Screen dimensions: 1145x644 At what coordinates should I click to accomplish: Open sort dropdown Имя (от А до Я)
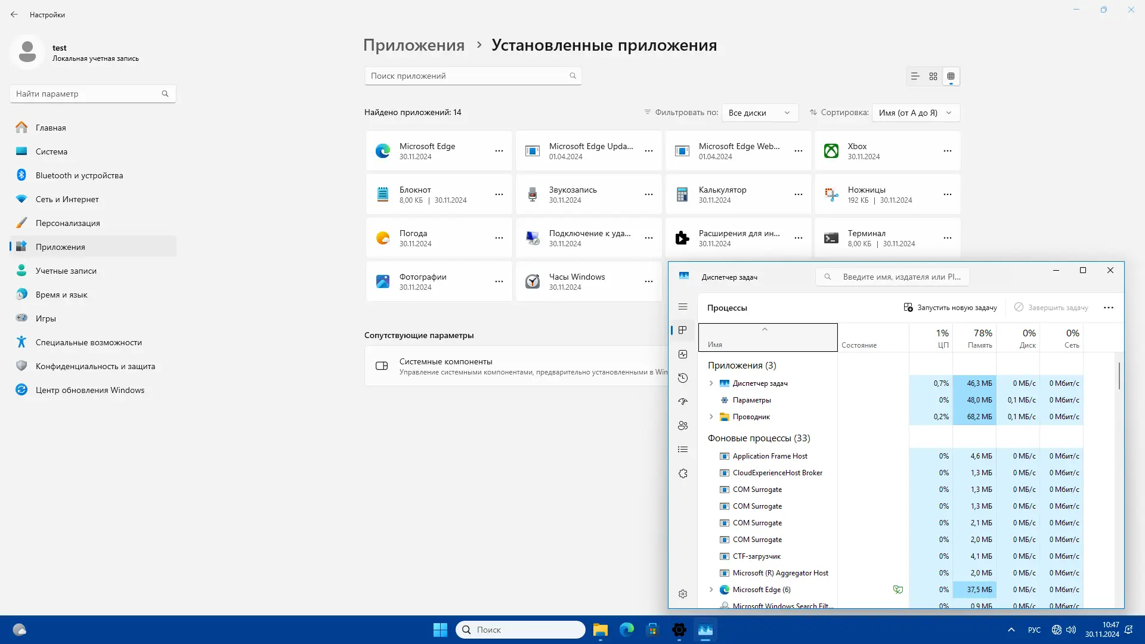tap(915, 113)
